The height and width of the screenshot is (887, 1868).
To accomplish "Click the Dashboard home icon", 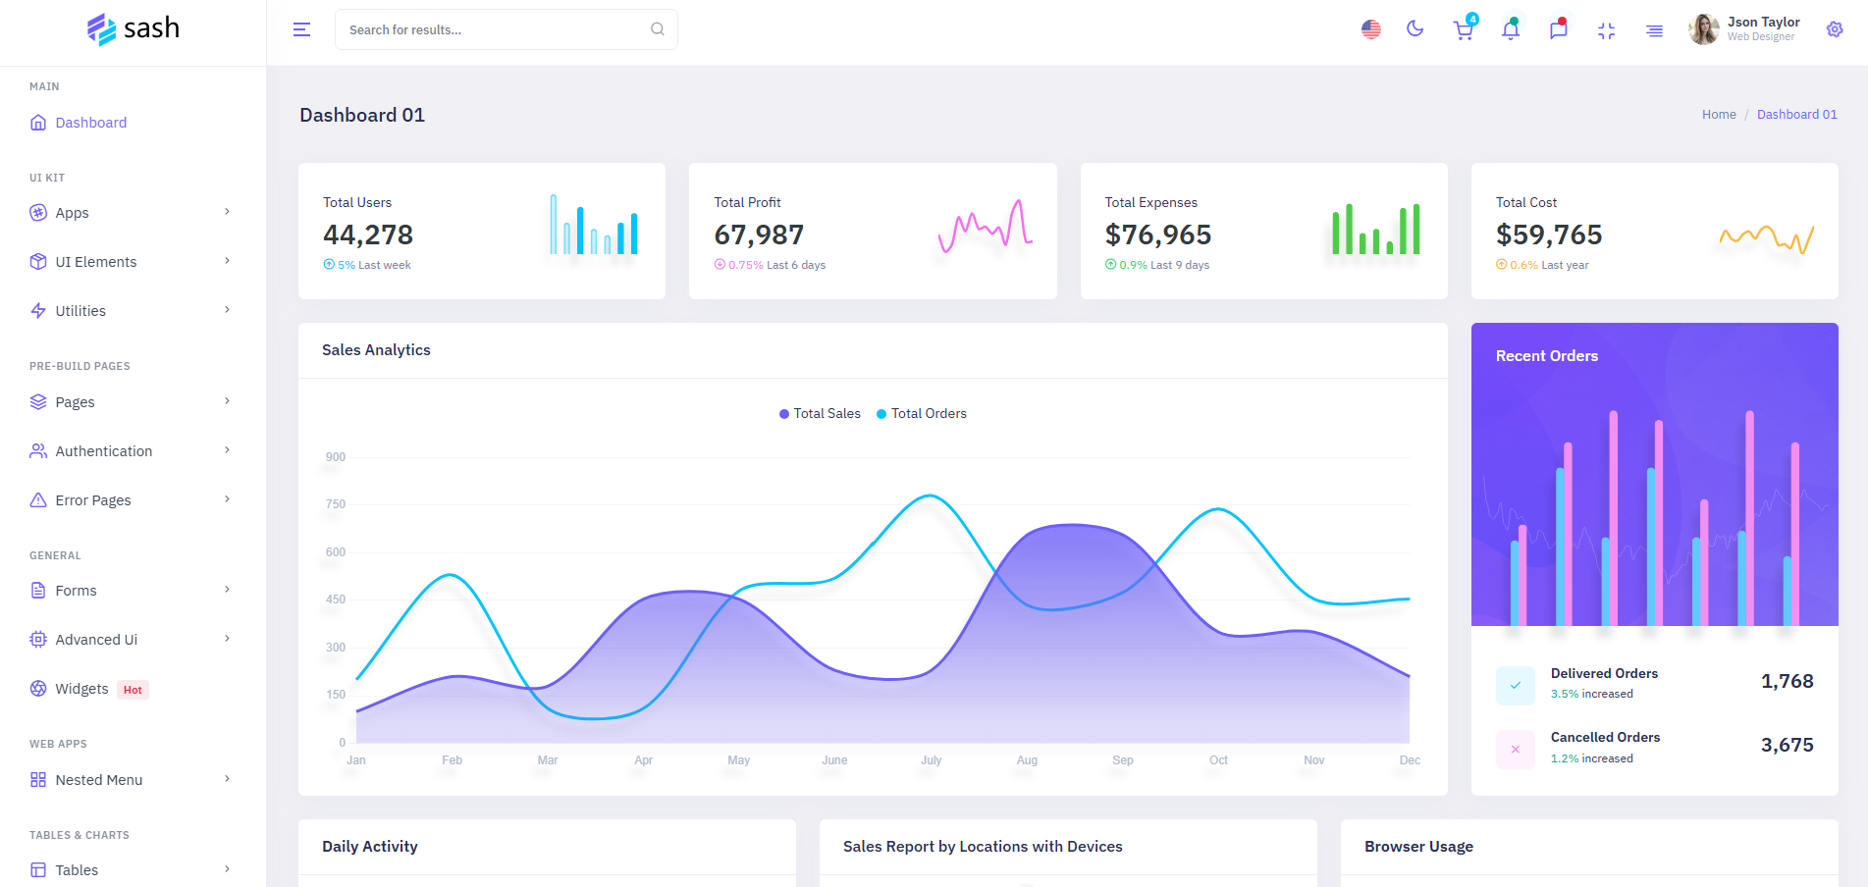I will (38, 123).
